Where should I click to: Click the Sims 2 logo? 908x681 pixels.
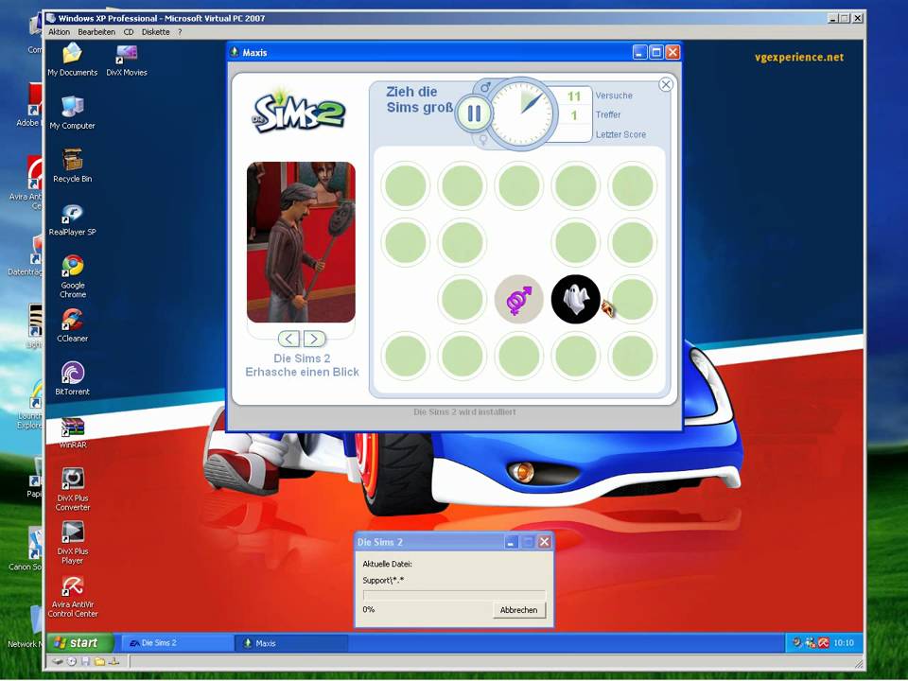coord(299,113)
